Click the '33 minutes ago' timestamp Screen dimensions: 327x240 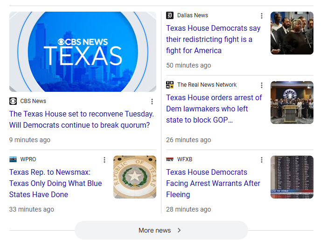[x=32, y=209]
